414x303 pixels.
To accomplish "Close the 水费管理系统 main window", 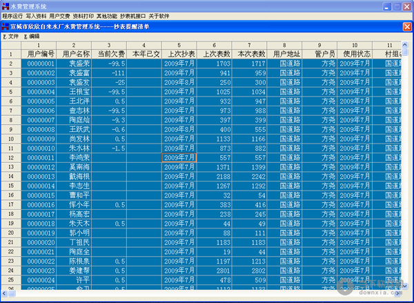I will click(x=407, y=7).
